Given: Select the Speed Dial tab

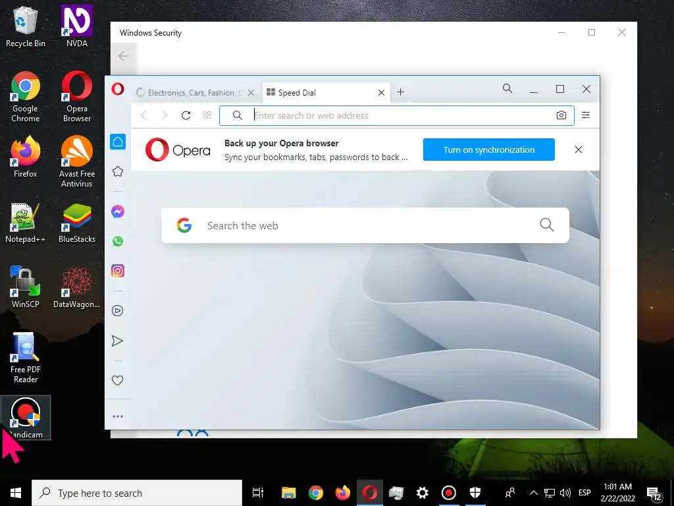Looking at the screenshot, I should coord(321,92).
